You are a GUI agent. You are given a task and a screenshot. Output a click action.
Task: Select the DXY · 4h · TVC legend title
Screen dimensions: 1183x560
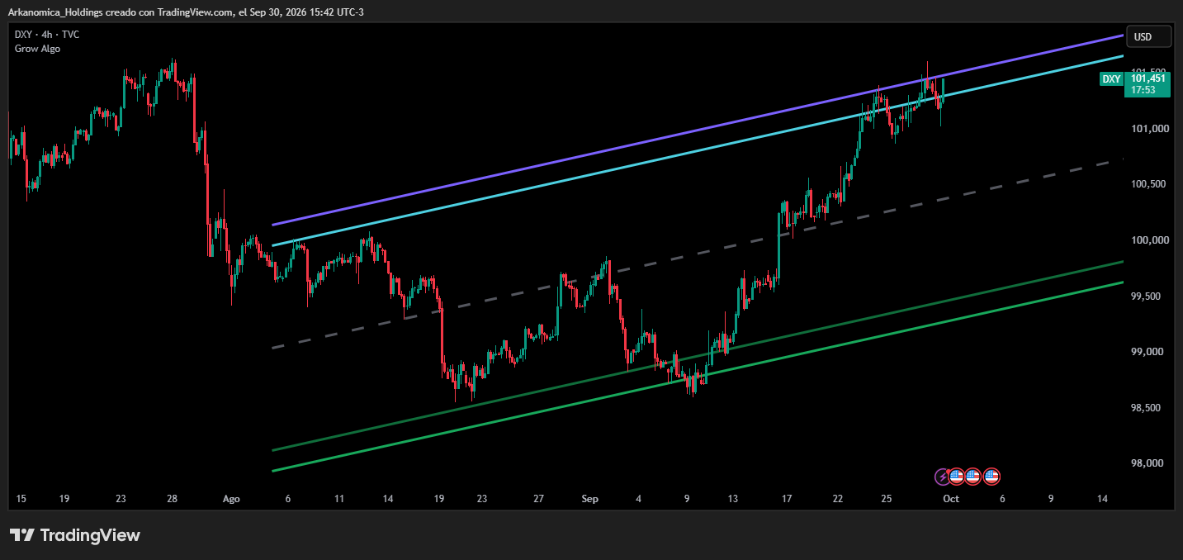[47, 34]
